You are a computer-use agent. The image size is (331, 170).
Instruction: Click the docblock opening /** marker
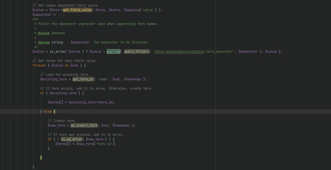click(35, 19)
